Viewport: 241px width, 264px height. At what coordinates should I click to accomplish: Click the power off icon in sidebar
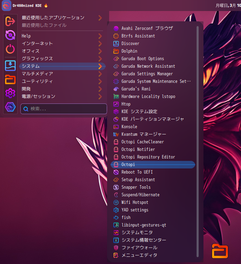tap(10, 49)
